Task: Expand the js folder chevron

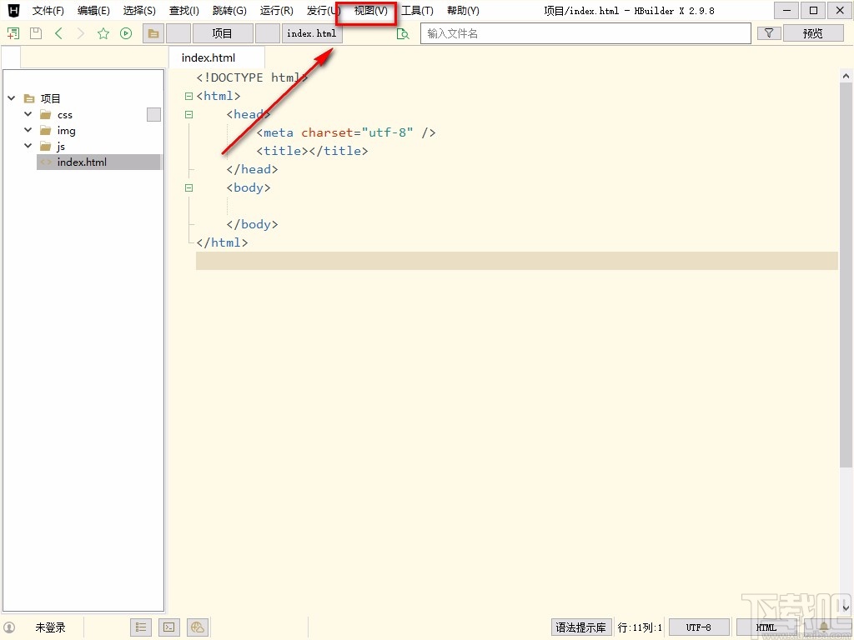Action: tap(28, 146)
